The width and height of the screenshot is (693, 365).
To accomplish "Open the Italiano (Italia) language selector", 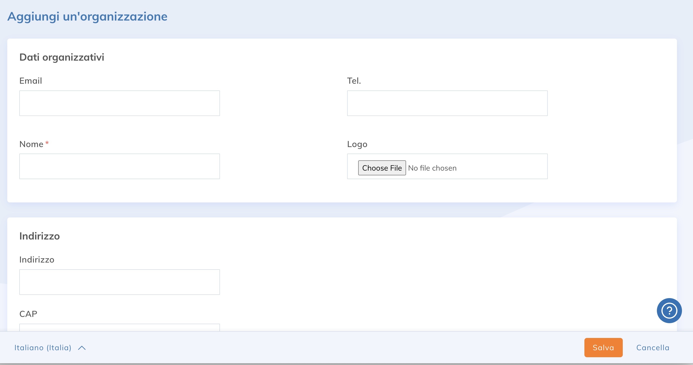I will click(43, 347).
